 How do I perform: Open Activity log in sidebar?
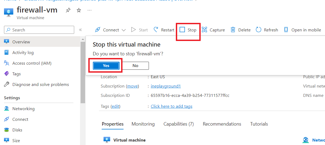click(x=23, y=53)
